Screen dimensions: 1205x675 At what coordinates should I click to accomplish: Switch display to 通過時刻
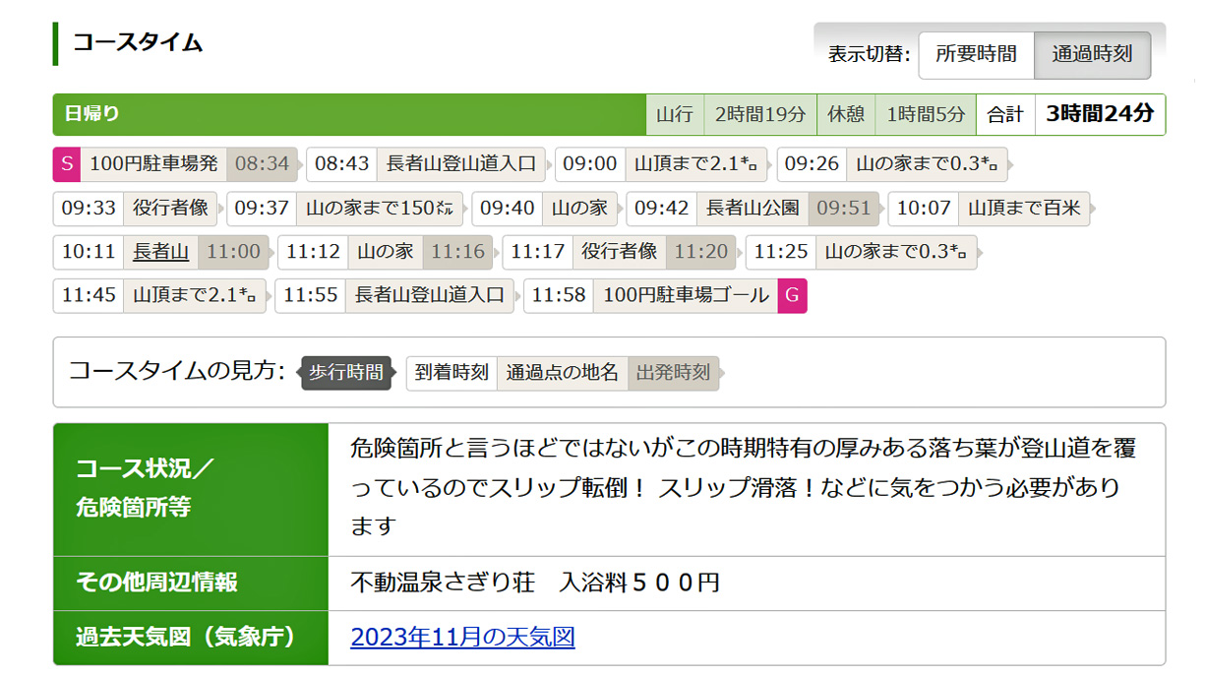coord(1092,54)
